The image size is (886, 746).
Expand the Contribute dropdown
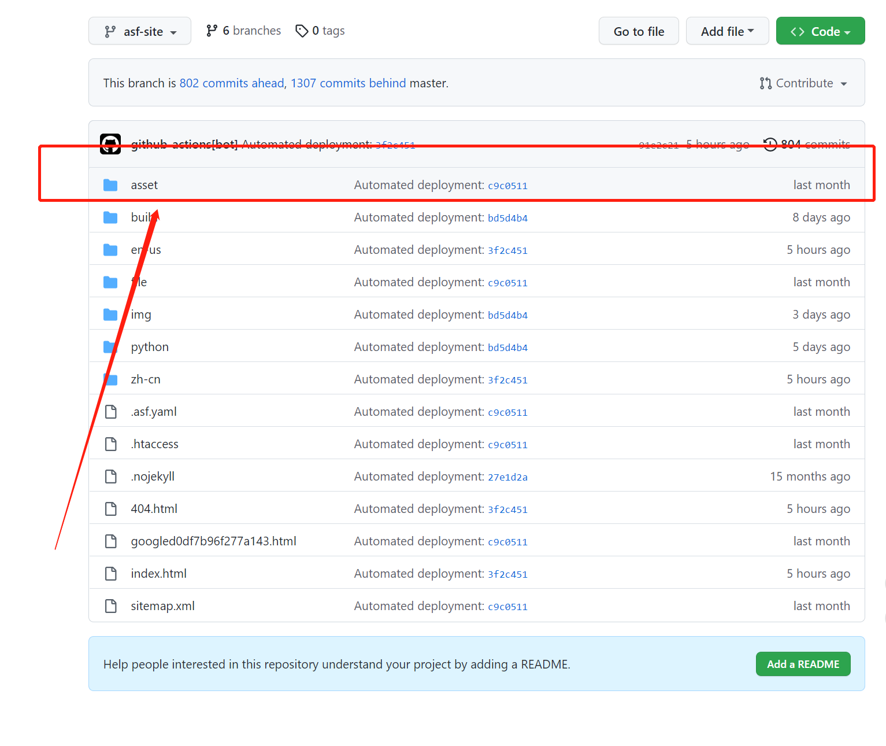(x=803, y=83)
